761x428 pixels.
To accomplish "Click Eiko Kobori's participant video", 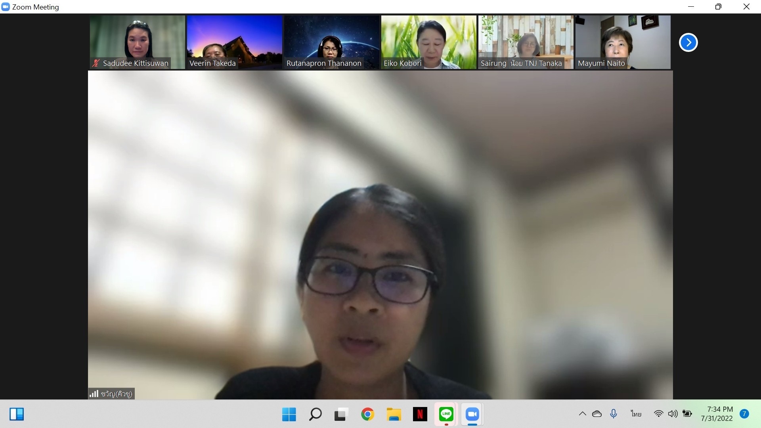I will (428, 42).
